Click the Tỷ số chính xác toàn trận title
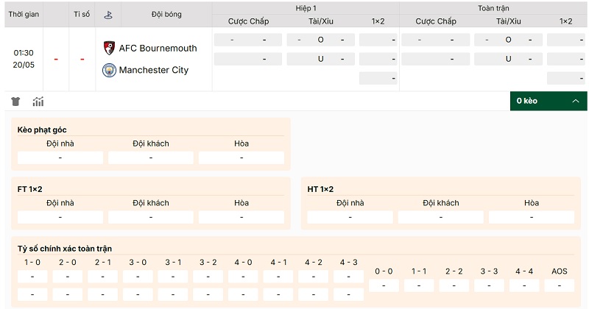The width and height of the screenshot is (589, 309). tap(64, 249)
